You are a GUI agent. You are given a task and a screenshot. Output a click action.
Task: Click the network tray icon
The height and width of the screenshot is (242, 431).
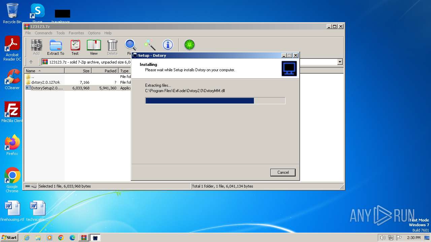pyautogui.click(x=391, y=238)
